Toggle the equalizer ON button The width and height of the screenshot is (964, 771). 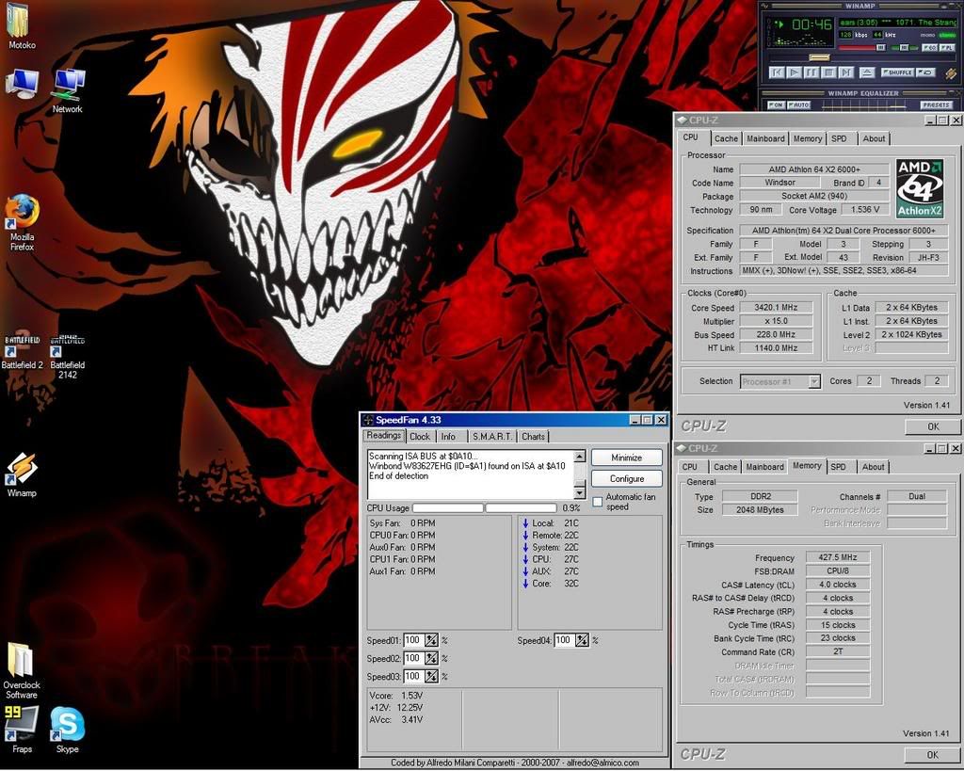coord(776,105)
